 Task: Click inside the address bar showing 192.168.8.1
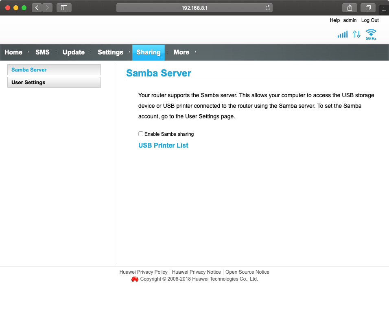click(194, 7)
